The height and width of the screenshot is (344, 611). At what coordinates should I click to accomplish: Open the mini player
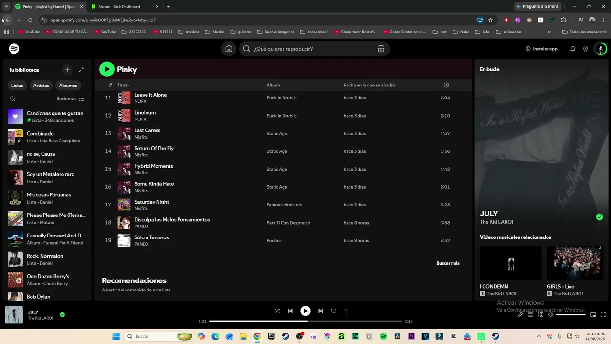pos(593,315)
